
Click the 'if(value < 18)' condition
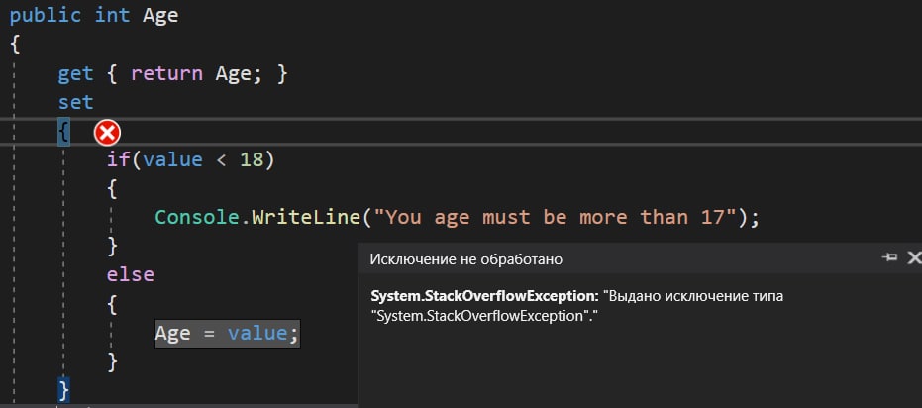pyautogui.click(x=190, y=159)
